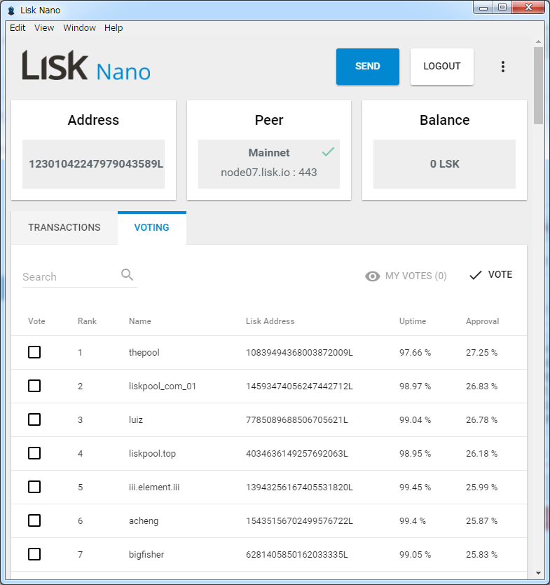Click delegate name acheng
The width and height of the screenshot is (550, 585).
(144, 521)
